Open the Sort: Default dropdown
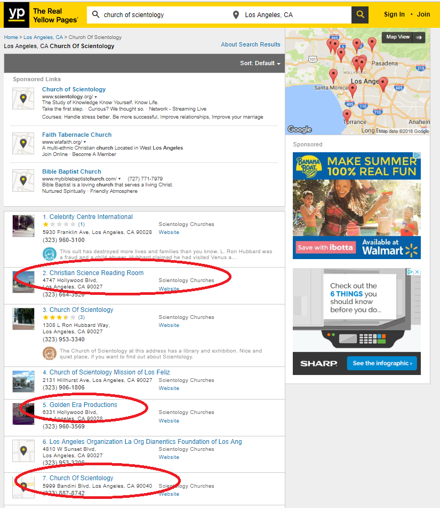The height and width of the screenshot is (508, 440). pos(260,63)
